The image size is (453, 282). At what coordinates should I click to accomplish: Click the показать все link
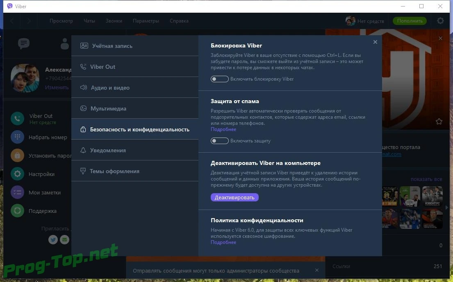tap(426, 179)
